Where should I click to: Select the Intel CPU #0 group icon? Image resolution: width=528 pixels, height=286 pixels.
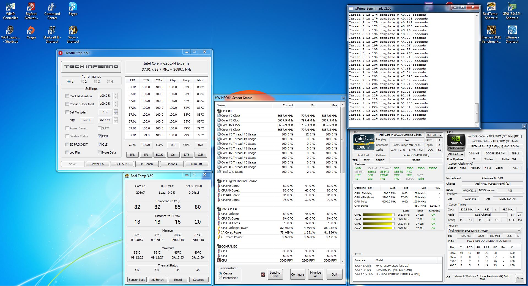tap(219, 209)
